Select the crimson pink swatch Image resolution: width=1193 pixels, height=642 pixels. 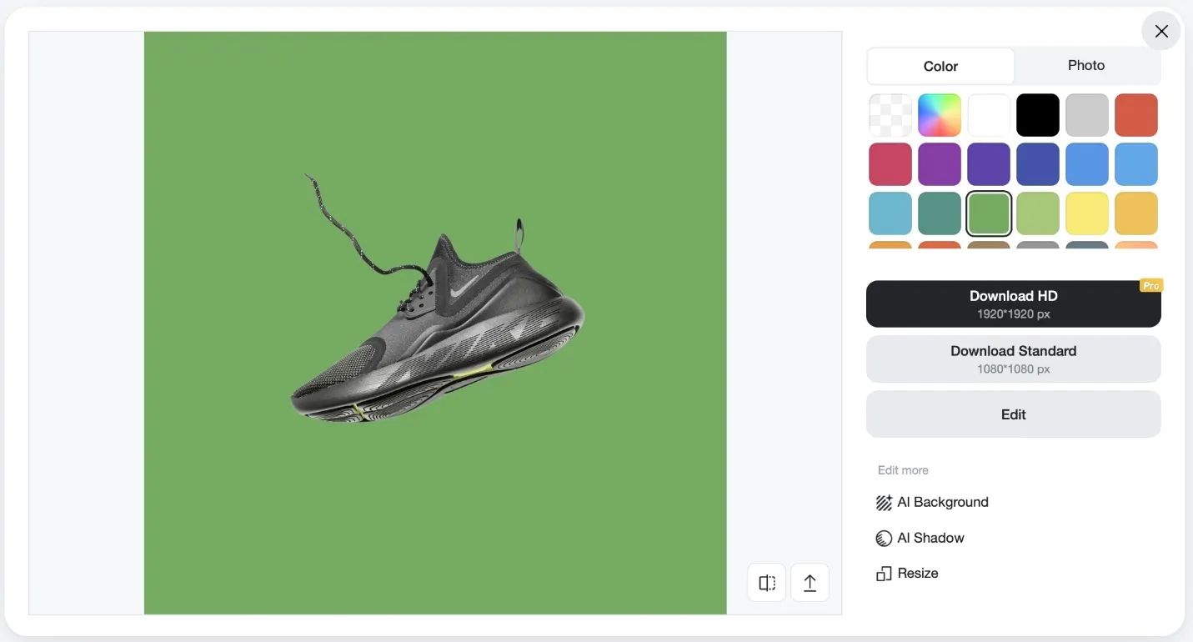tap(890, 164)
